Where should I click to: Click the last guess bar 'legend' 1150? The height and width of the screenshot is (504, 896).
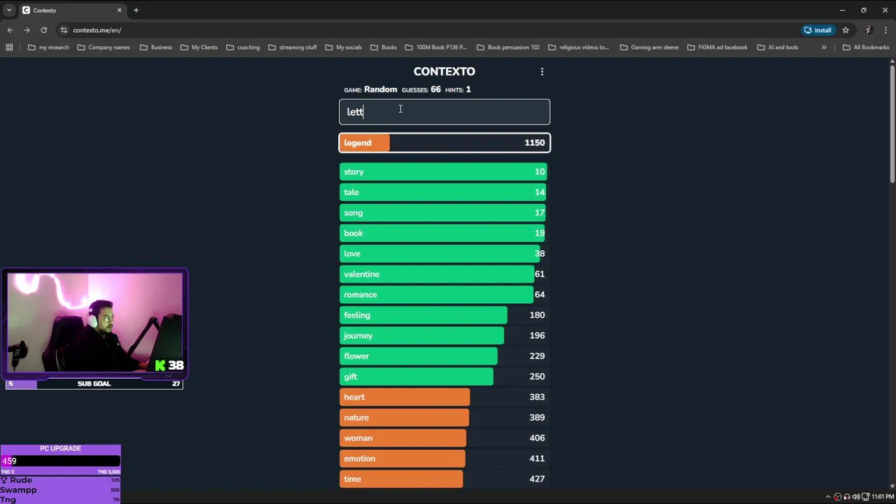point(444,143)
